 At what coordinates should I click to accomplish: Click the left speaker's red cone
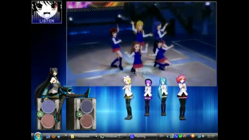[x=48, y=121]
